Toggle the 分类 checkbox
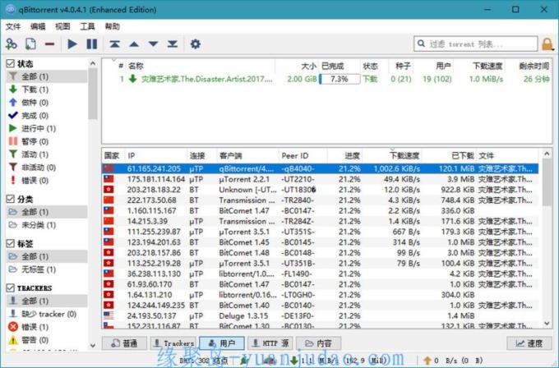The height and width of the screenshot is (368, 559). [x=11, y=199]
